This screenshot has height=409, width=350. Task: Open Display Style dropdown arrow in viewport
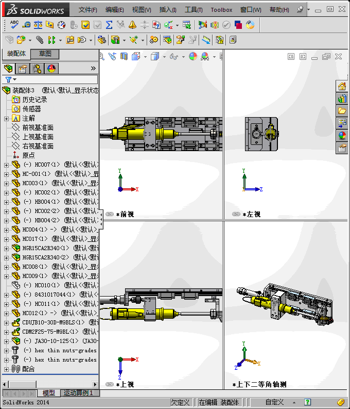(164, 57)
